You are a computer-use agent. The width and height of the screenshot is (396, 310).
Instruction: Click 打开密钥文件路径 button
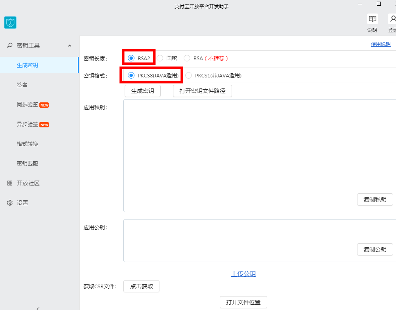click(x=202, y=91)
